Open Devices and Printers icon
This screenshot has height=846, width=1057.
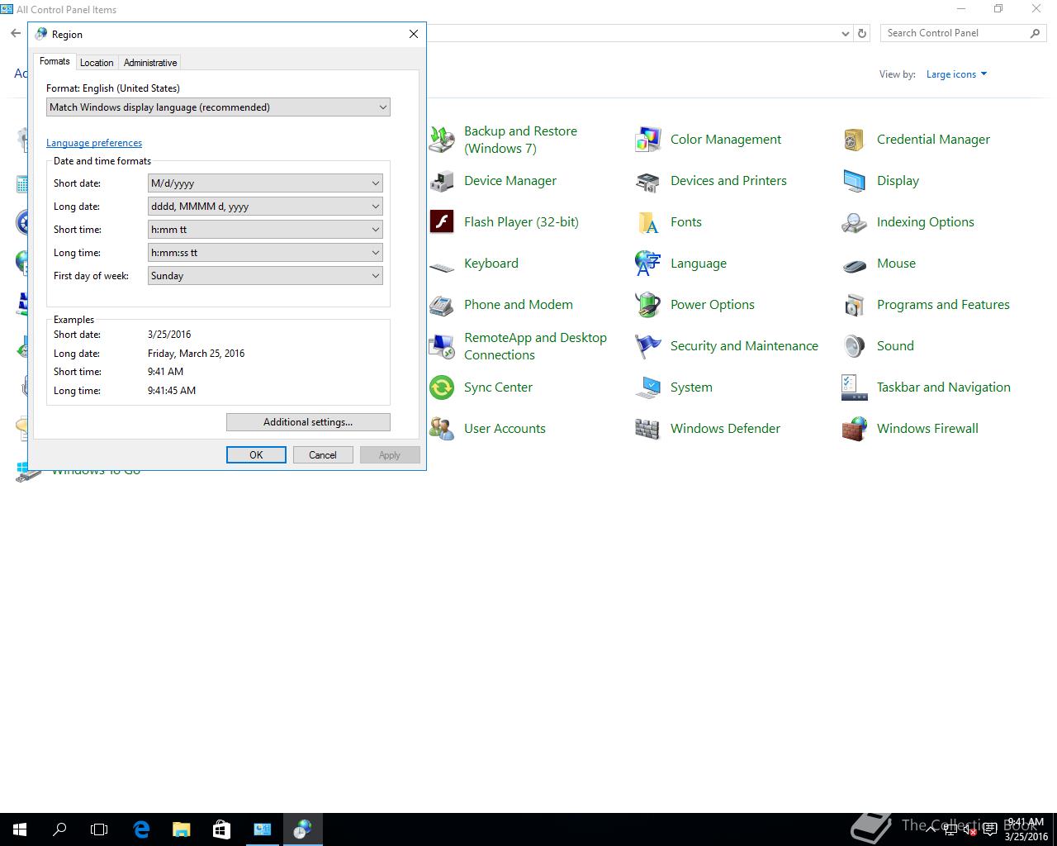(648, 181)
